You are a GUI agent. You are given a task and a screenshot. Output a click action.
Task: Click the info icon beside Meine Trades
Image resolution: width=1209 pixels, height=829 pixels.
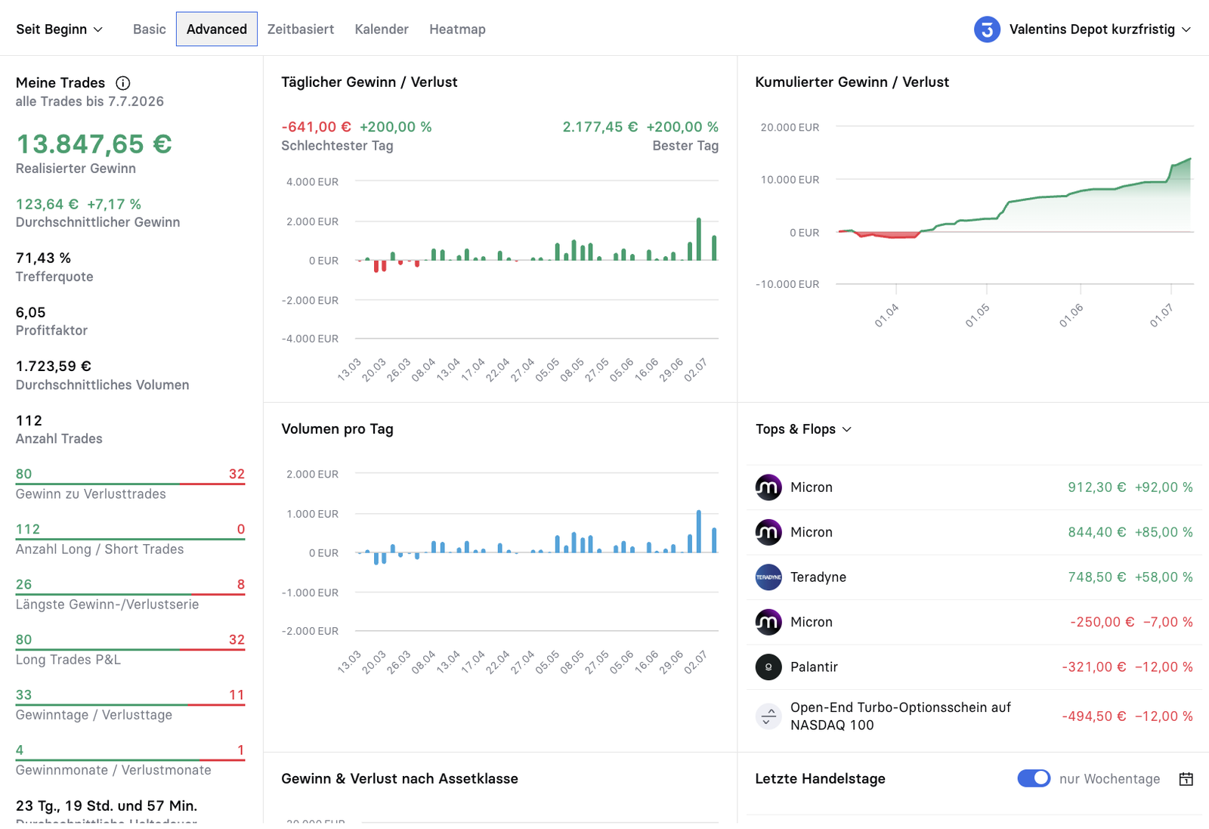click(x=122, y=83)
